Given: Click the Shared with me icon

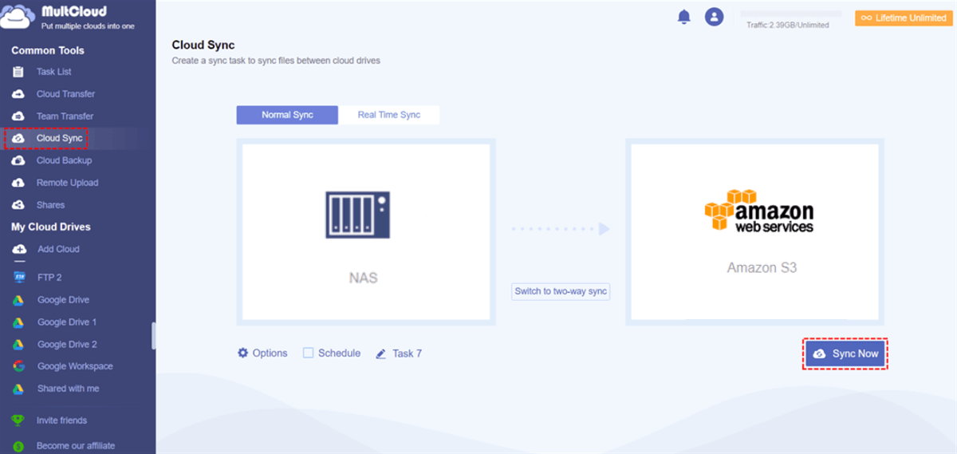Looking at the screenshot, I should pyautogui.click(x=19, y=389).
